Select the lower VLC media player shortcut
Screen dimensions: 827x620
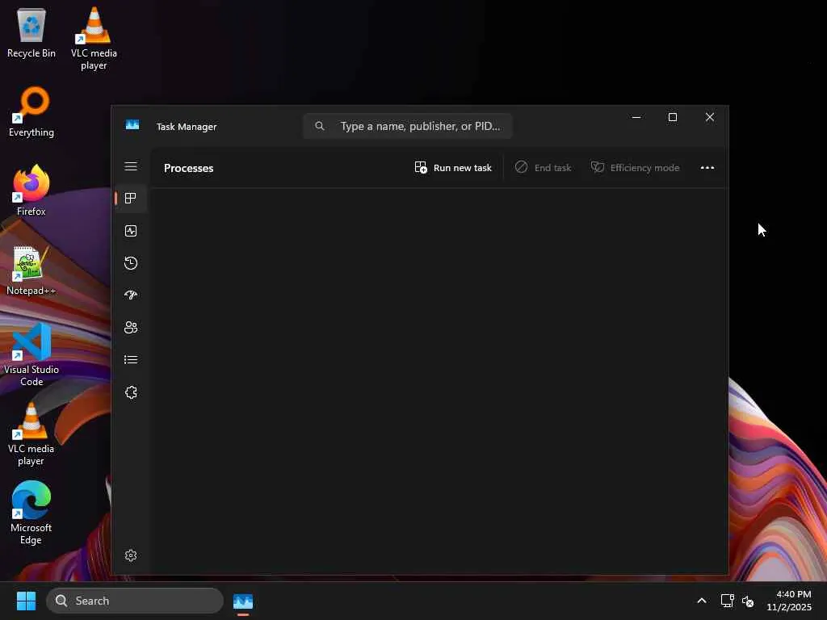point(31,434)
